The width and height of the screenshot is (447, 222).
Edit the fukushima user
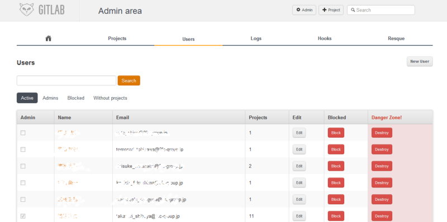point(299,183)
